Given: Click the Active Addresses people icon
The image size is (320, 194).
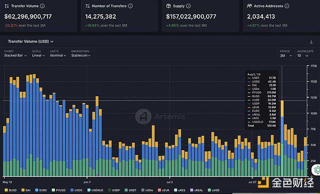Looking at the screenshot, I should coord(249,6).
